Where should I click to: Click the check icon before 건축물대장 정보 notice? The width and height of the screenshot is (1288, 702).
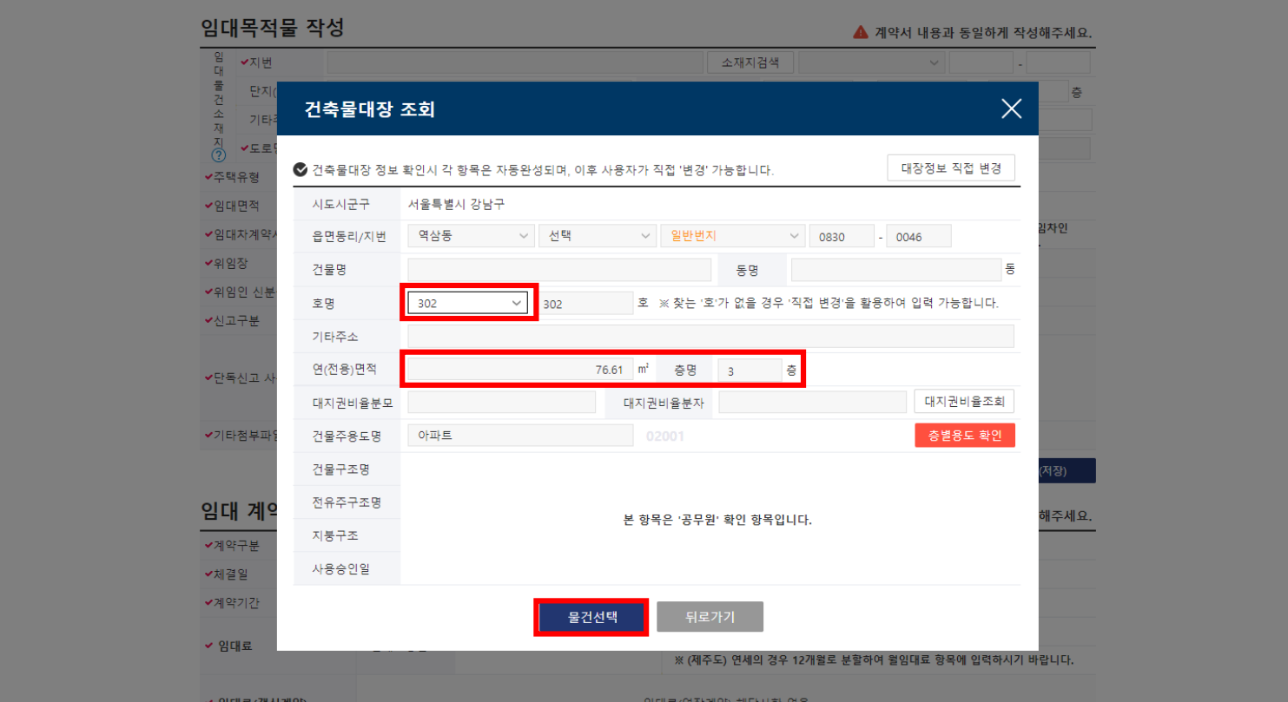pos(301,170)
